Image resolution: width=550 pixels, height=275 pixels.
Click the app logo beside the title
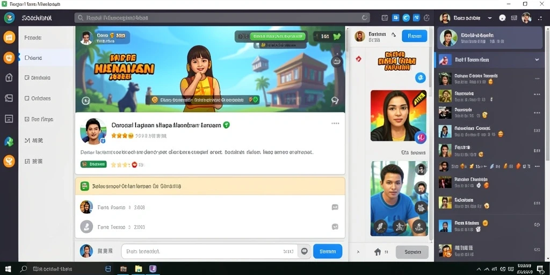[x=9, y=17]
